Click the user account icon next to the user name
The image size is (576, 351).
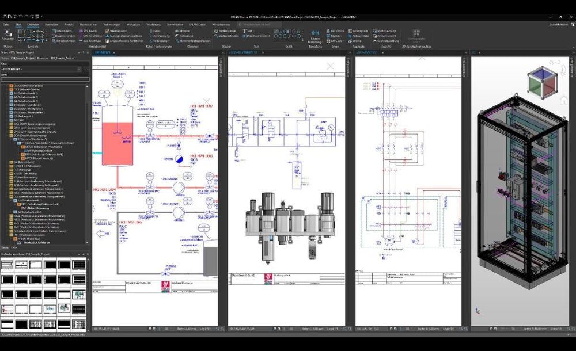(573, 24)
